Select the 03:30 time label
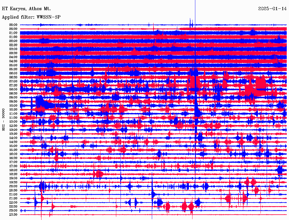This screenshot has width=289, height=220. [x=13, y=53]
